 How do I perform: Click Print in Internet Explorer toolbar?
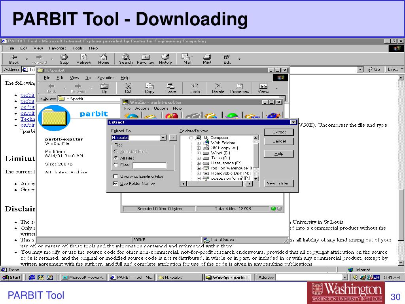207,59
